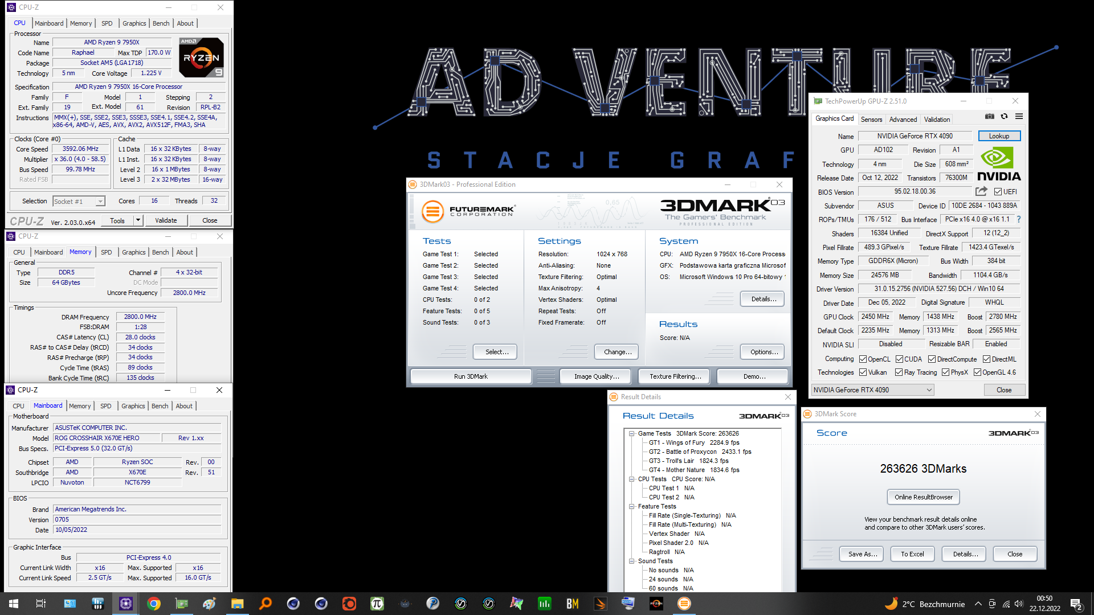Toggle the CUDA checkbox
The height and width of the screenshot is (615, 1094).
pos(899,359)
